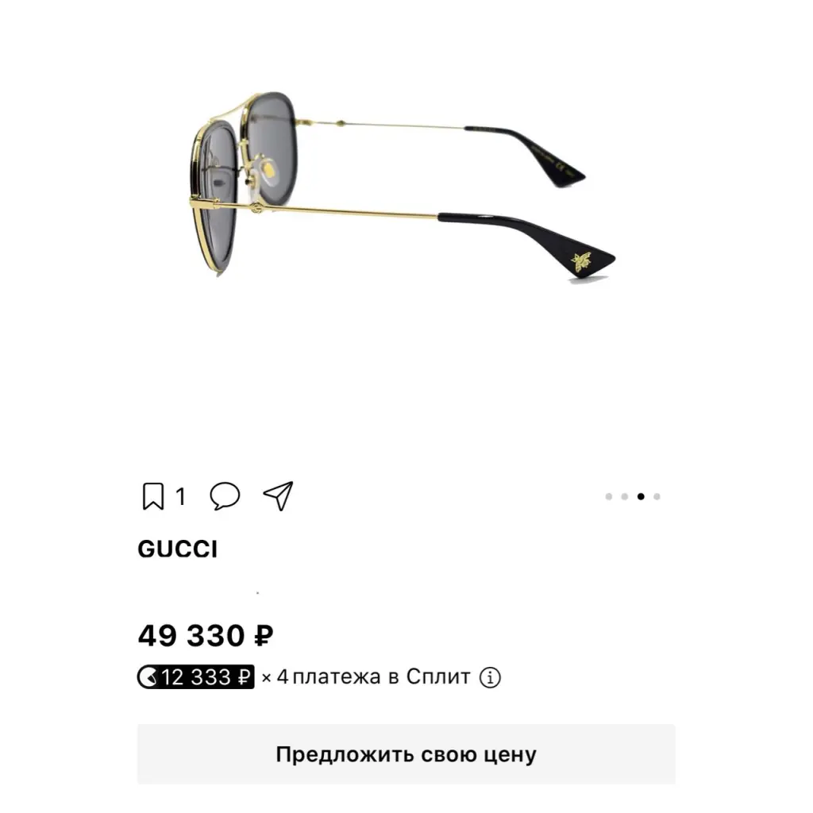Jump to fourth photo pagination dot
The image size is (813, 813).
tap(657, 497)
